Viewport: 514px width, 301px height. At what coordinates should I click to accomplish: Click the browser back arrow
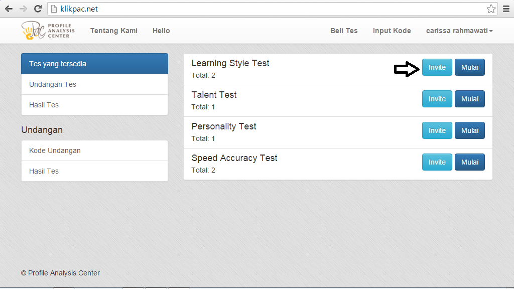pos(9,9)
